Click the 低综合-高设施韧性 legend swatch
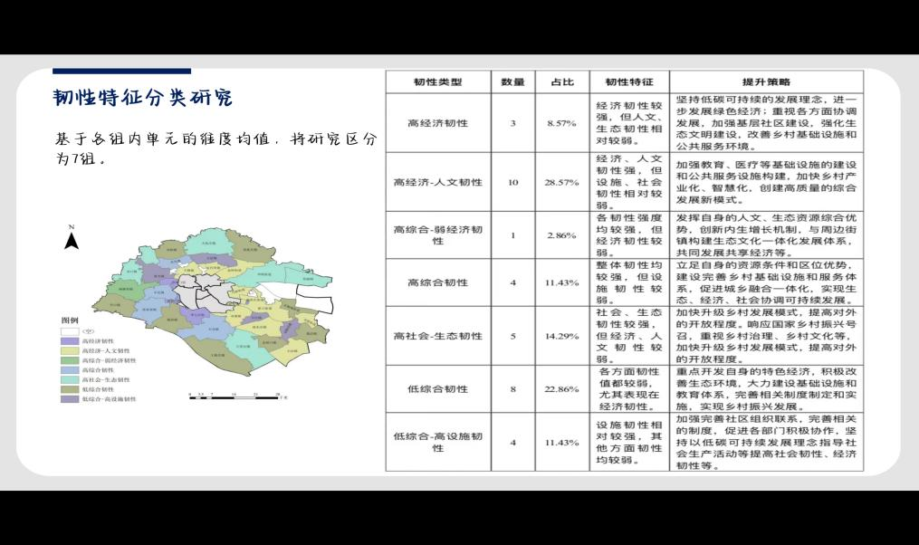The image size is (919, 545). 70,399
